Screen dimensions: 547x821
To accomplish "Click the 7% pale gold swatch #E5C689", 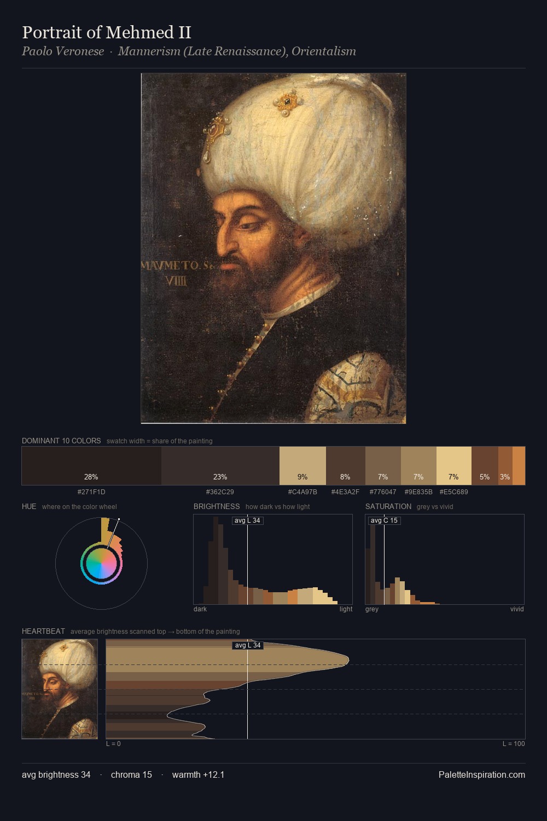I will 454,466.
